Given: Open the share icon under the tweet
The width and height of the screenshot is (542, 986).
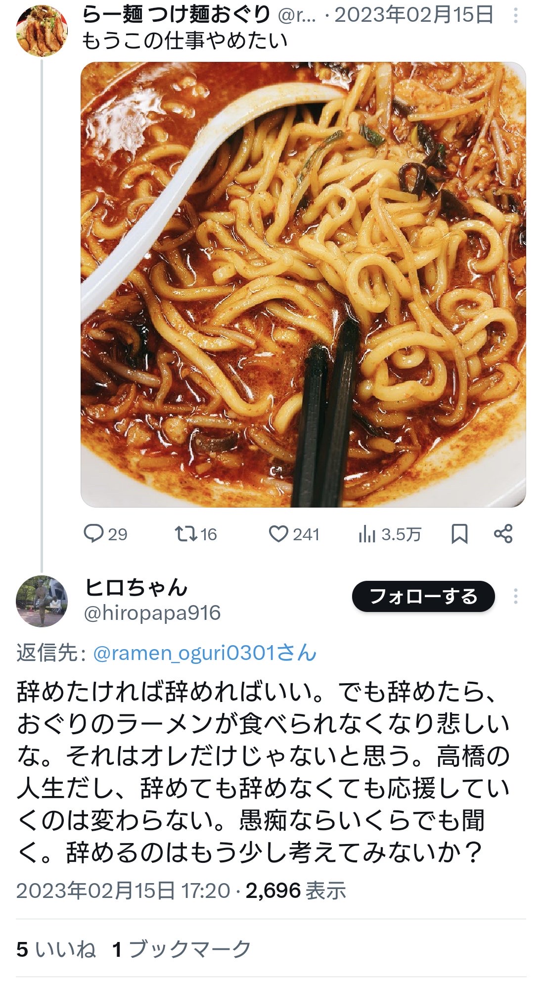Looking at the screenshot, I should (x=503, y=534).
